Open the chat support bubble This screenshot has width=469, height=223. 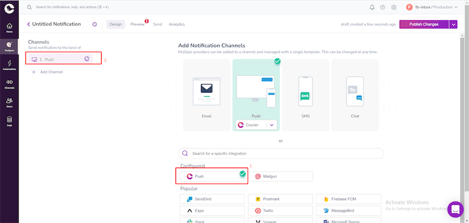click(x=456, y=209)
